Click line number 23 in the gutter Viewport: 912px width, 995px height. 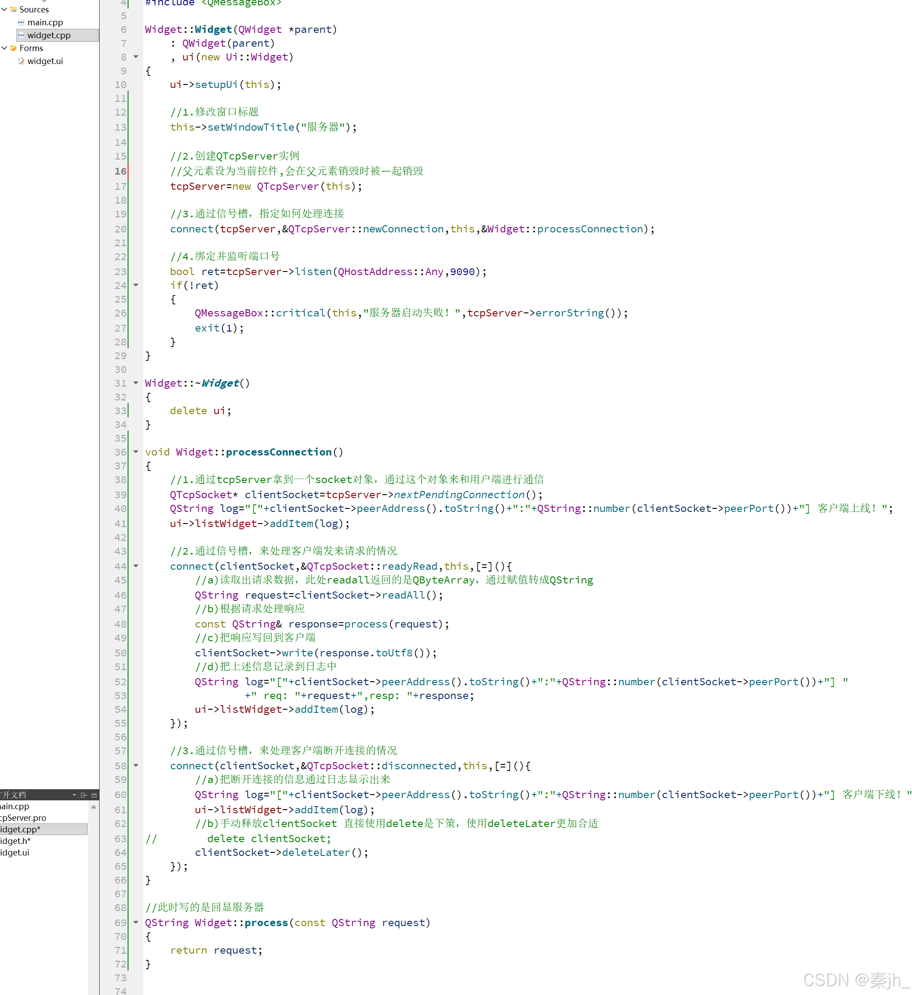121,272
